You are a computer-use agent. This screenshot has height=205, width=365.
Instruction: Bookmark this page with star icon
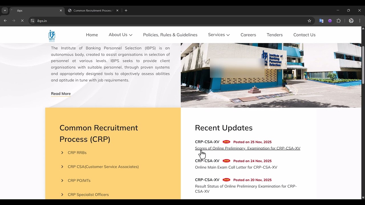tap(309, 21)
